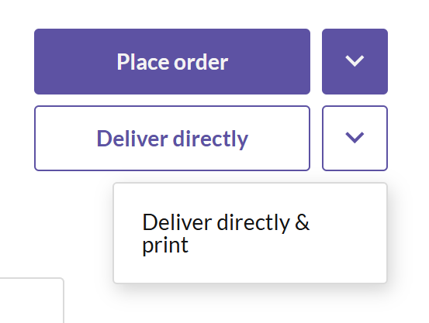Collapse the dropdown beside Deliver directly
Screen dimensions: 429x323
355,139
